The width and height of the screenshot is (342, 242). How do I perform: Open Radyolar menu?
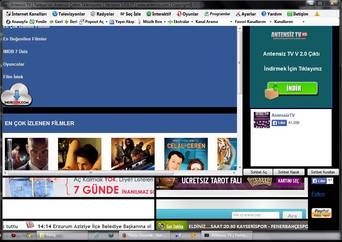[102, 14]
